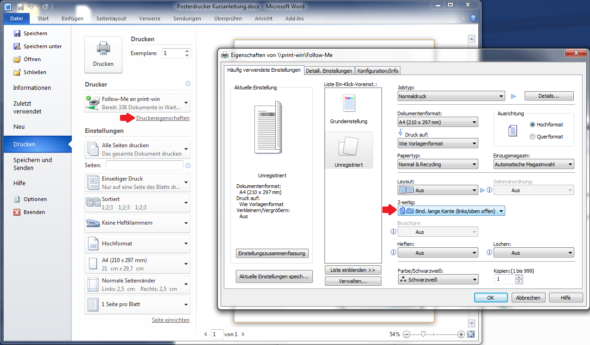Click the info icon left of the Heften dropdown
Image resolution: width=590 pixels, height=345 pixels.
pyautogui.click(x=393, y=253)
